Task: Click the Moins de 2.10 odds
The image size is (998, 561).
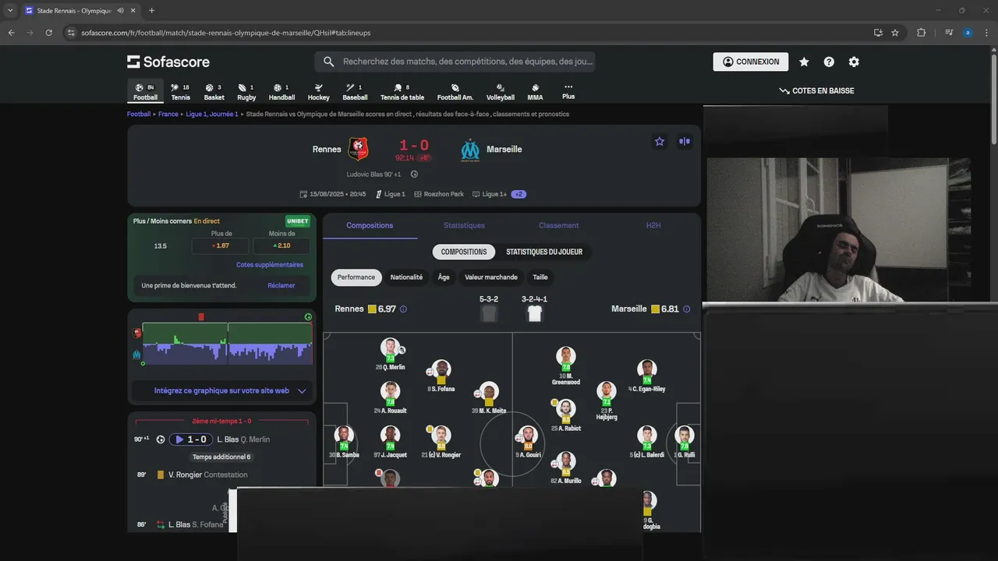Action: (281, 245)
